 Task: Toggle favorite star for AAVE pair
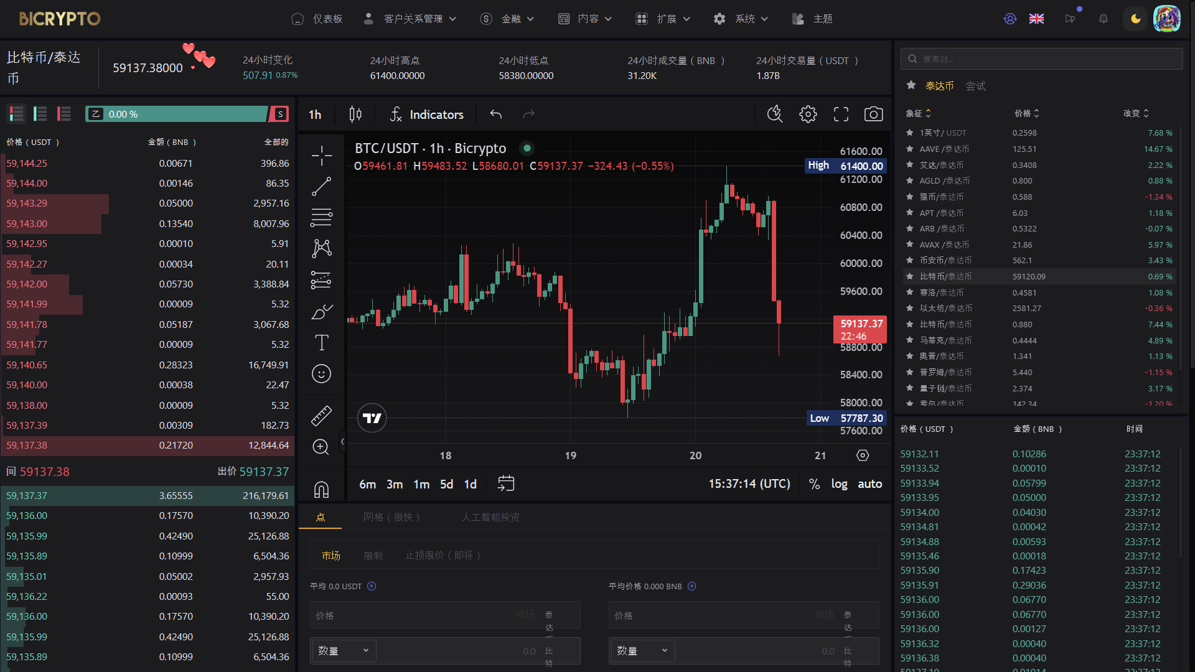pyautogui.click(x=910, y=149)
